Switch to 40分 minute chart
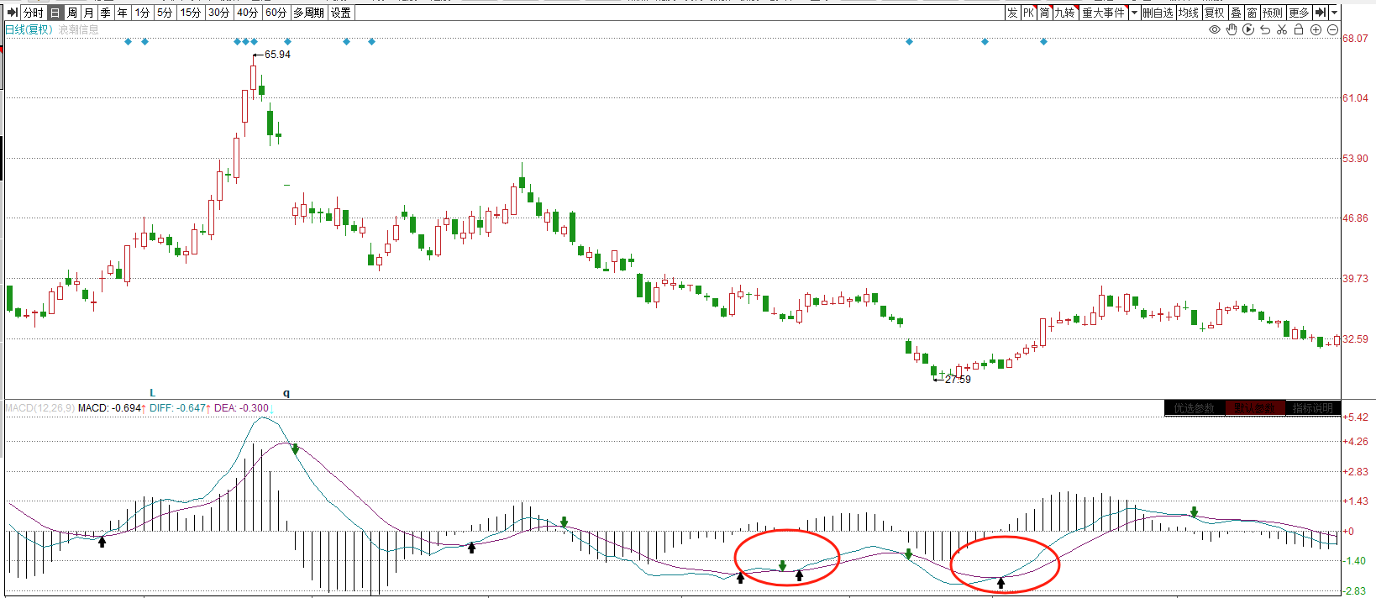This screenshot has height=598, width=1376. click(248, 13)
